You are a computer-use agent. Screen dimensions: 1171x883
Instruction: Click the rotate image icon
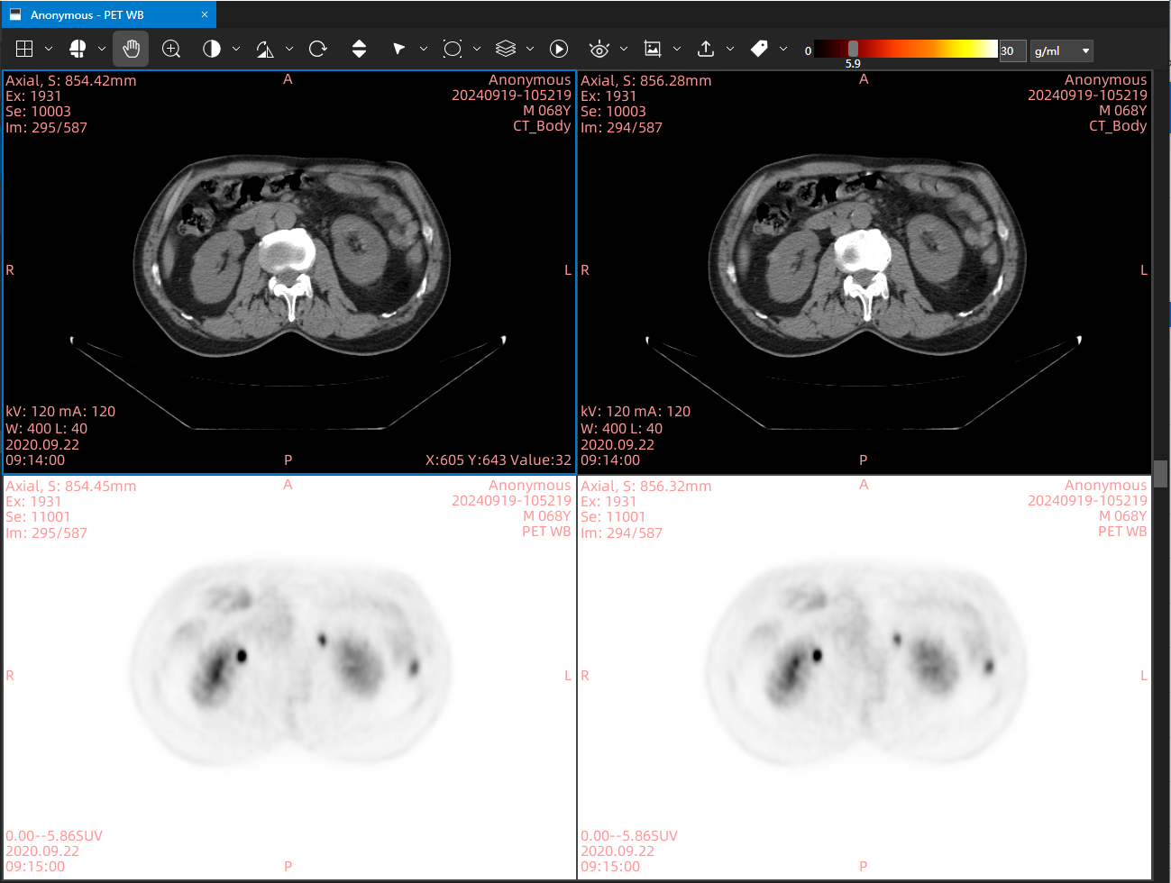(x=317, y=49)
